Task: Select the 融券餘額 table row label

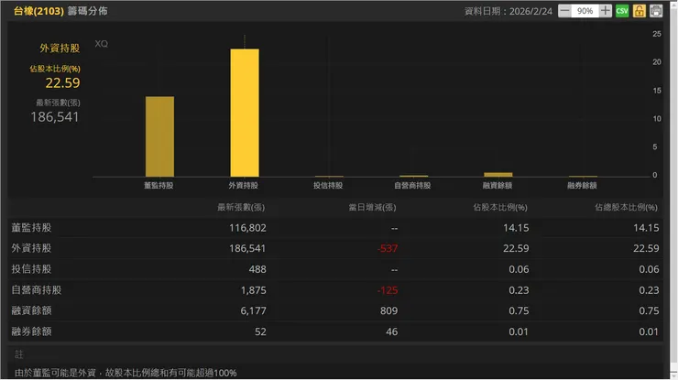Action: 31,331
